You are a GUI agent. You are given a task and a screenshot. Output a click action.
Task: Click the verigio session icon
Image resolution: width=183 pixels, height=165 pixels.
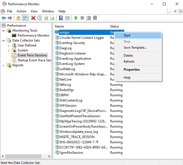(x=57, y=32)
